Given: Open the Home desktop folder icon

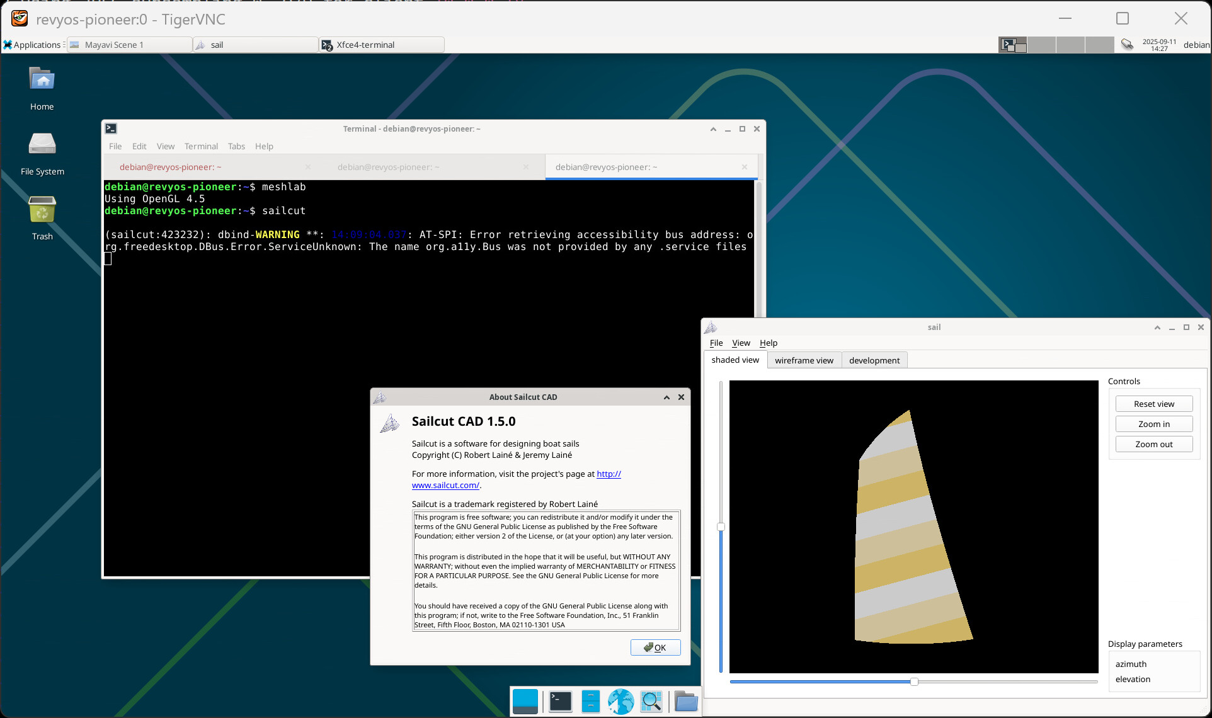Looking at the screenshot, I should click(42, 80).
